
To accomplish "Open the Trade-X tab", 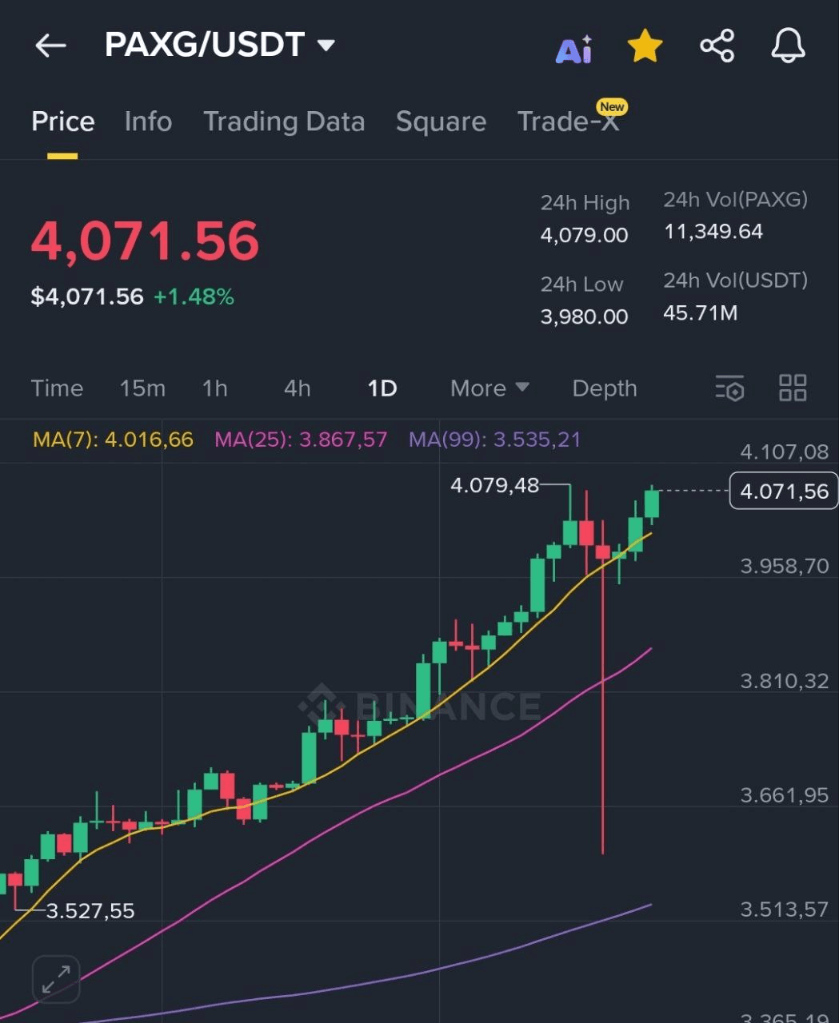I will coord(568,121).
